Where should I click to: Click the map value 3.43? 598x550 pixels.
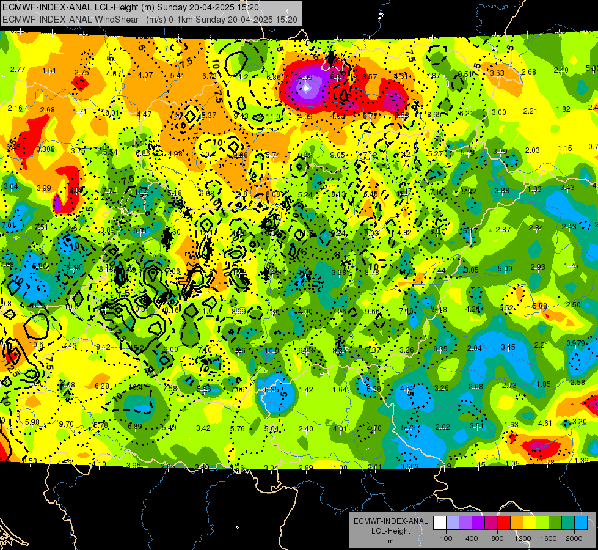coord(567,188)
